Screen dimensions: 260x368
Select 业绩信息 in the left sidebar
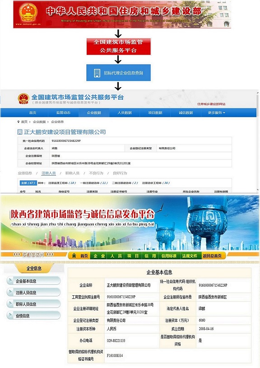pos(34,316)
